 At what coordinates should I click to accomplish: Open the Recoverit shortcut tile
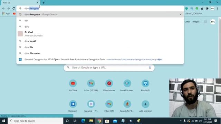coord(73,106)
